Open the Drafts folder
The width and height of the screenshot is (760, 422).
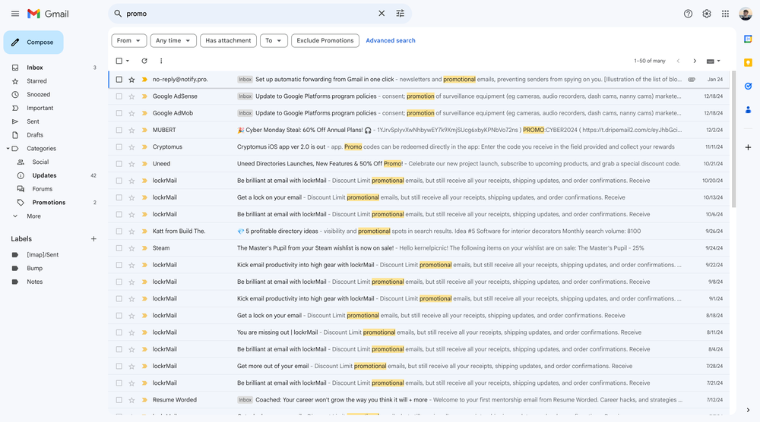click(35, 135)
